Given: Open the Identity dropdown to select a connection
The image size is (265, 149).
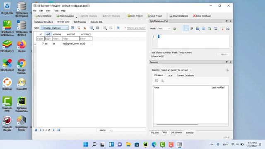Looking at the screenshot, I should pyautogui.click(x=176, y=70).
